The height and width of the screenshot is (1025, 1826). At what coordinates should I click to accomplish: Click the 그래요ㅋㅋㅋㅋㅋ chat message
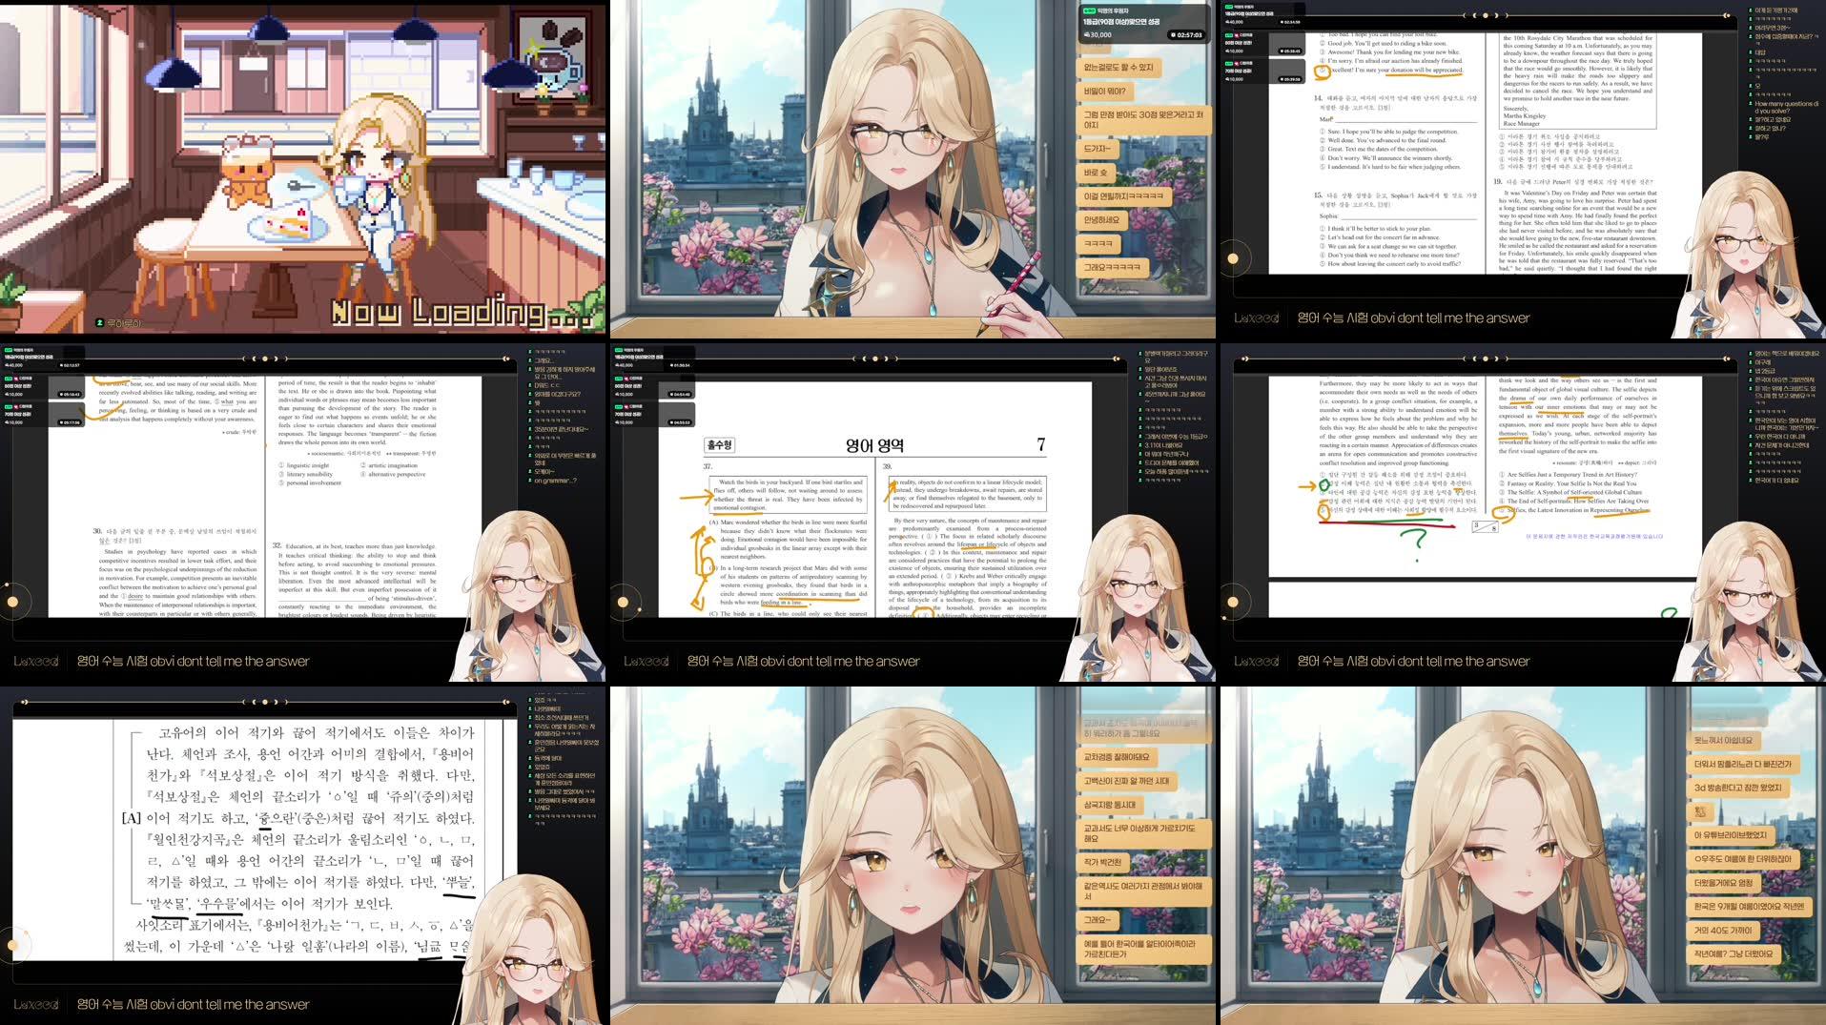[1112, 267]
